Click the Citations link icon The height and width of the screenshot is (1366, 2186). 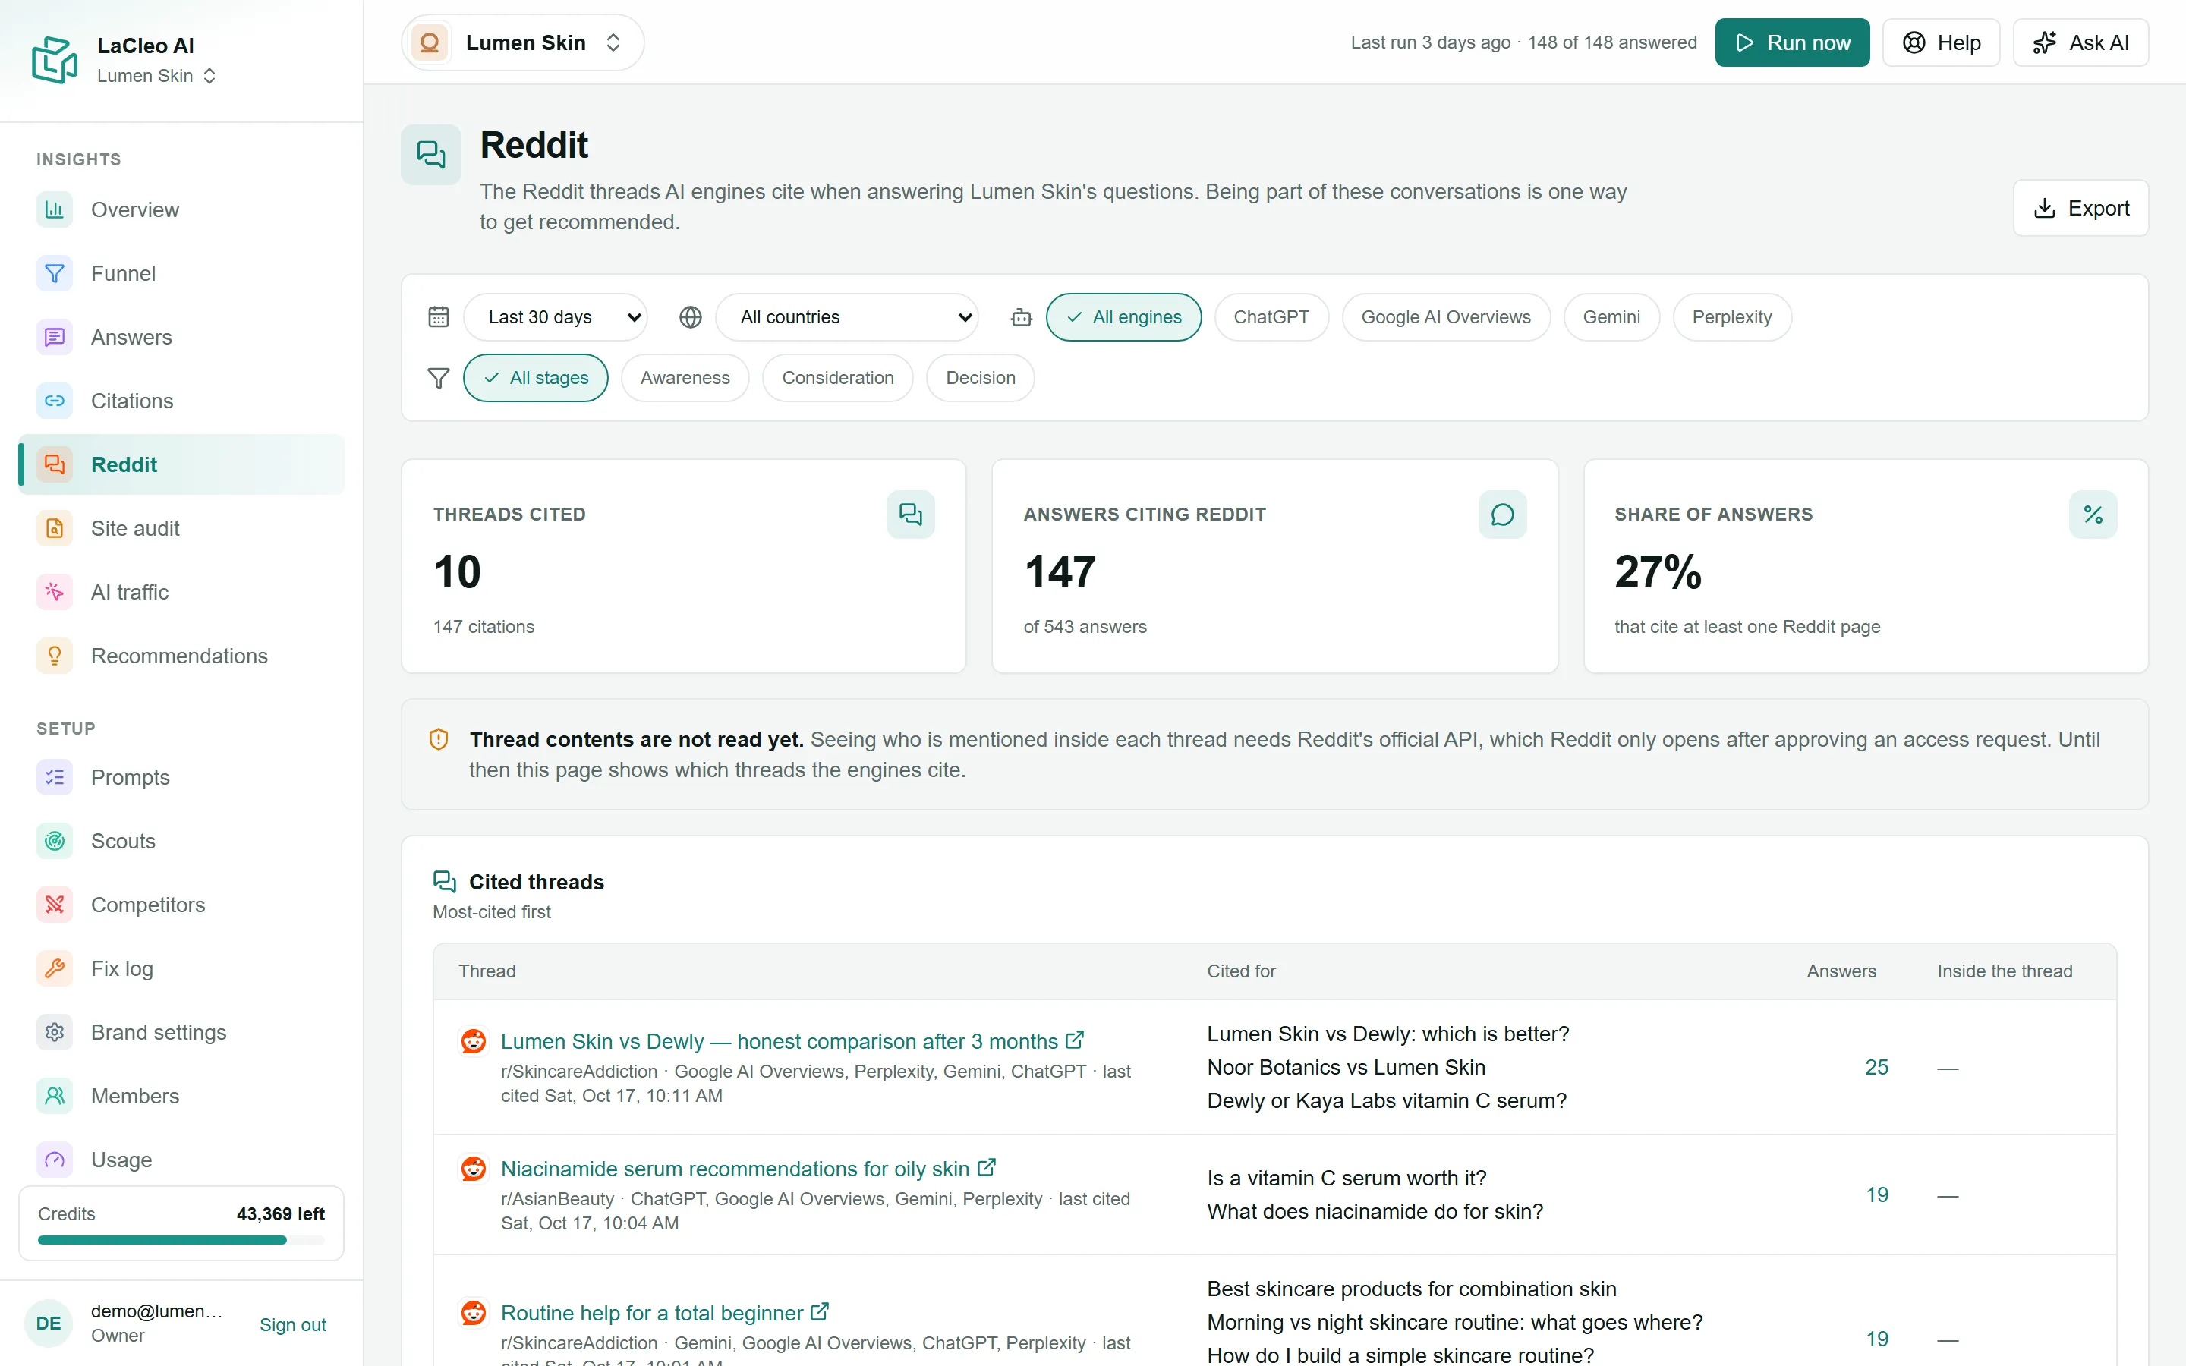[54, 401]
